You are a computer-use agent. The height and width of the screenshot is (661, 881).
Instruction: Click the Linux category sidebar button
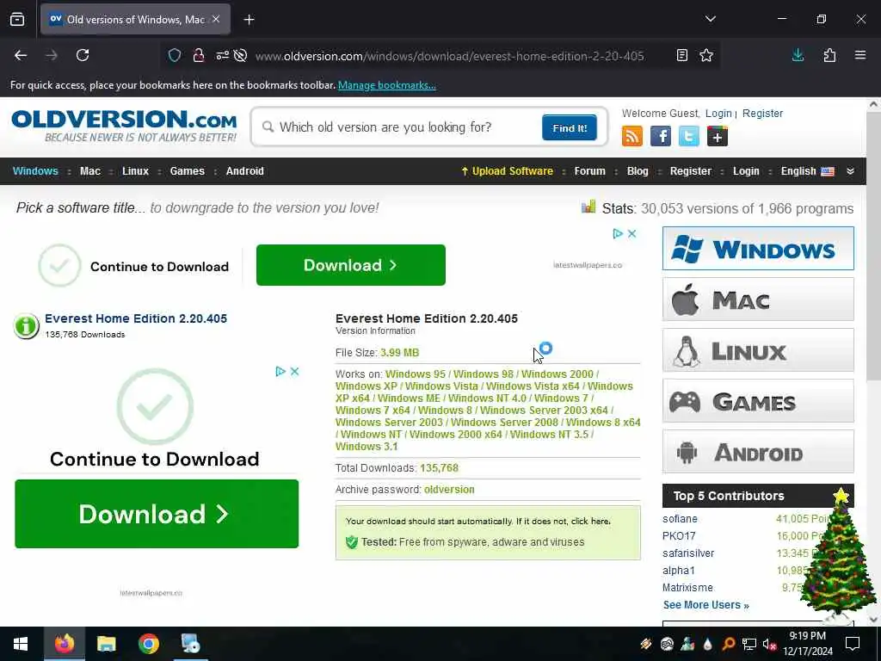[758, 350]
